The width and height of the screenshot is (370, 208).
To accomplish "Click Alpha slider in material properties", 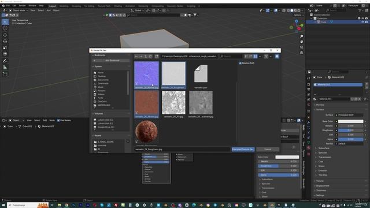I will point(351,139).
